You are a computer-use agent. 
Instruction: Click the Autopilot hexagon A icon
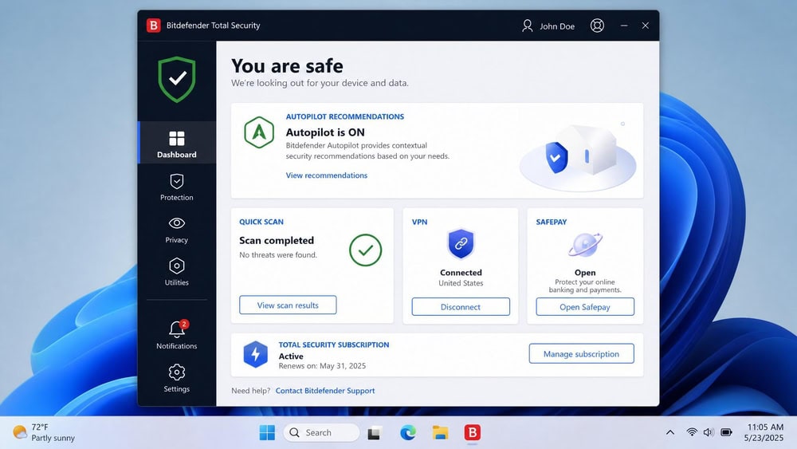pos(259,132)
